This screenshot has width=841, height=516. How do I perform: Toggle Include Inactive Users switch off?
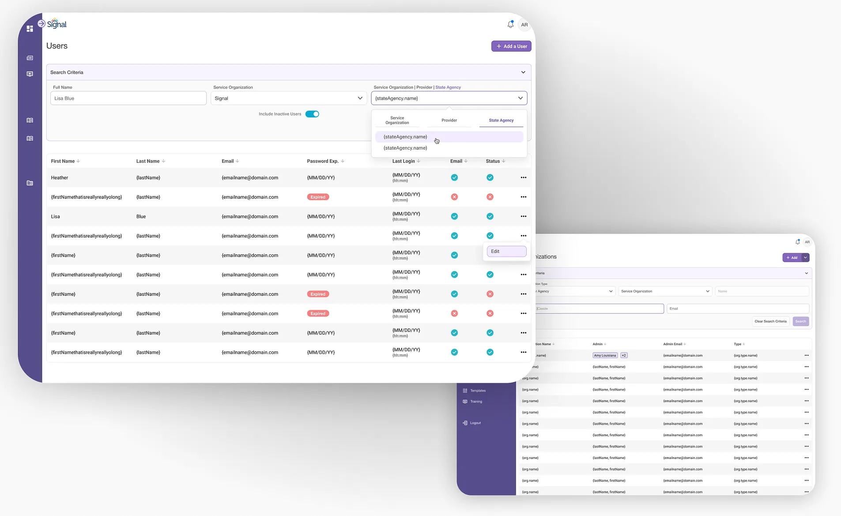(312, 114)
